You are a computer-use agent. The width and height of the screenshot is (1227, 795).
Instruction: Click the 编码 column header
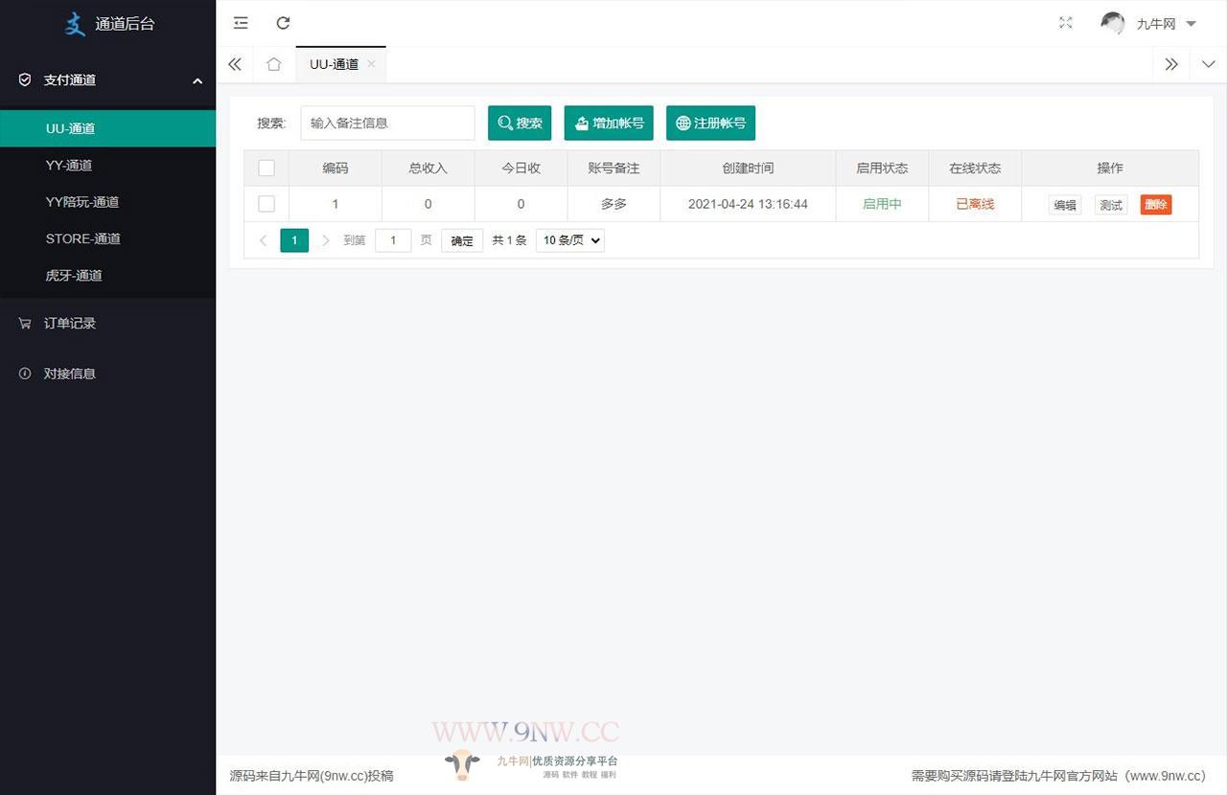[336, 168]
